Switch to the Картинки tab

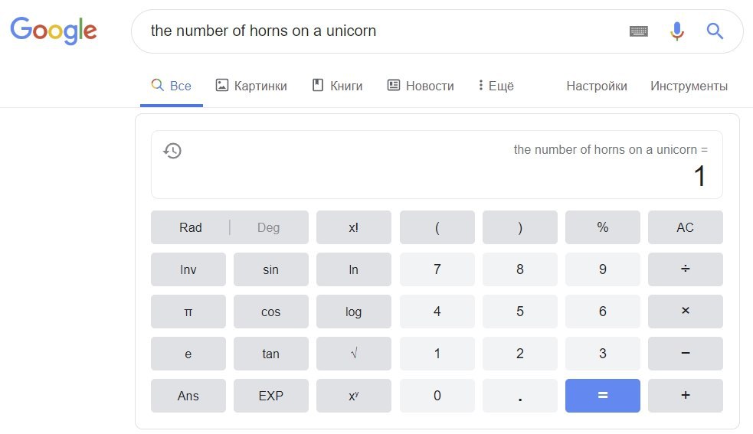coord(251,86)
